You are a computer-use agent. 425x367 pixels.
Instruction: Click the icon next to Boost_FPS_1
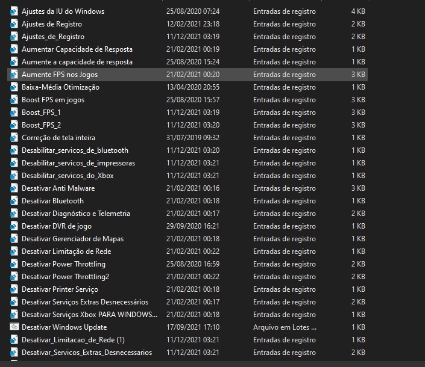pyautogui.click(x=14, y=113)
